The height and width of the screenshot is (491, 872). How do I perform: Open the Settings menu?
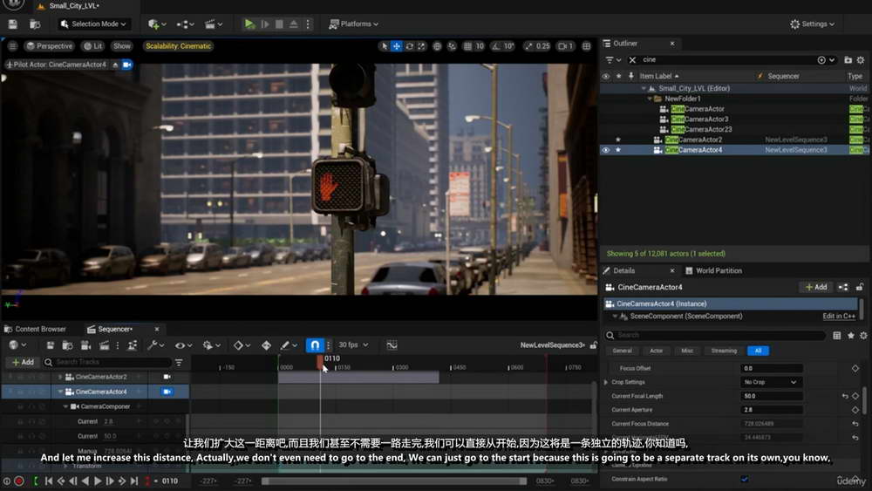(x=812, y=24)
